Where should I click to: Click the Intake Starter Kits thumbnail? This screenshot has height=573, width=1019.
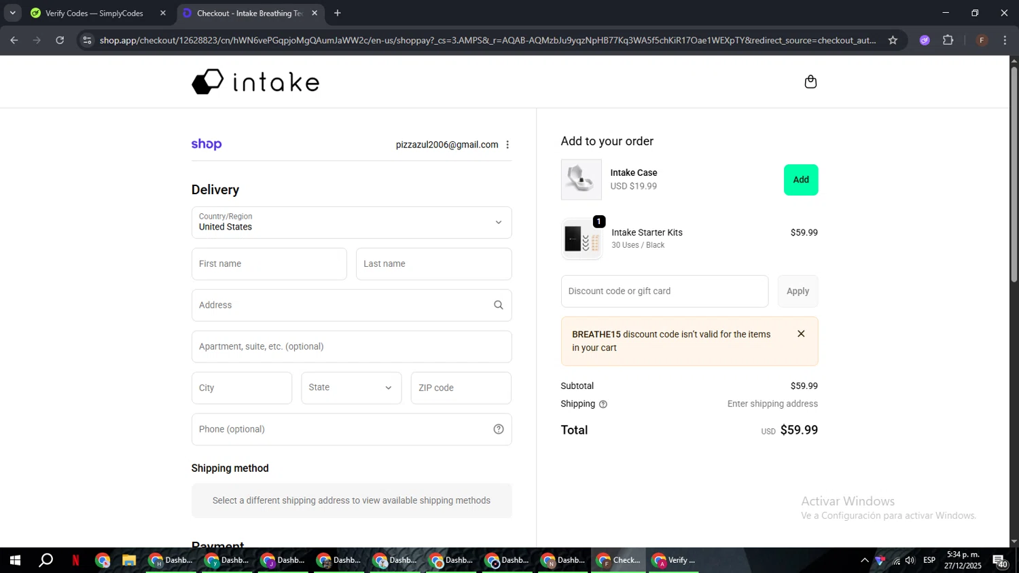click(582, 239)
